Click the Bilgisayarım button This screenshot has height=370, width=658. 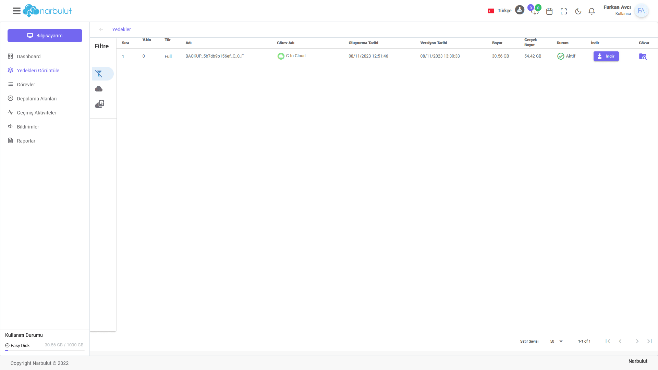(45, 36)
